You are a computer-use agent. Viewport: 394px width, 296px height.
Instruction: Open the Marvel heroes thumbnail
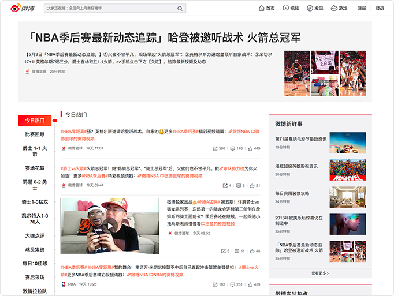click(348, 170)
